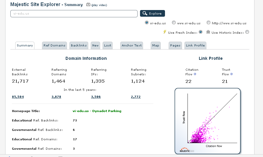Click the Majestic SEO logo in chart
The height and width of the screenshot is (157, 263).
tap(187, 150)
